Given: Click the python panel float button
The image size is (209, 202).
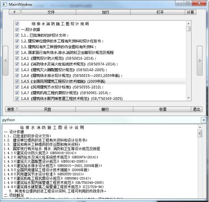Looking at the screenshot, I should tap(204, 120).
